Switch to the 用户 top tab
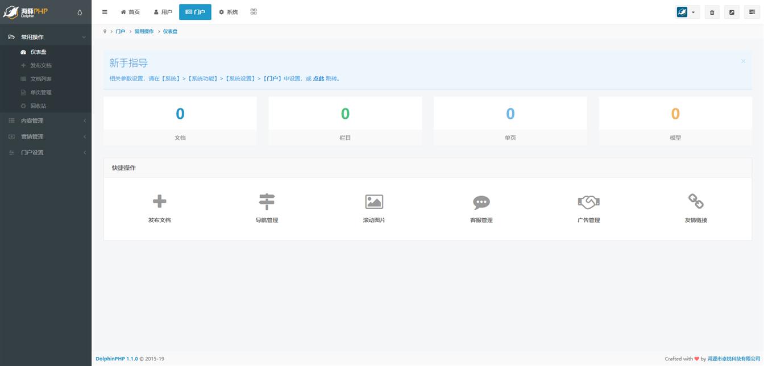Screen dimensions: 764x366 (163, 12)
